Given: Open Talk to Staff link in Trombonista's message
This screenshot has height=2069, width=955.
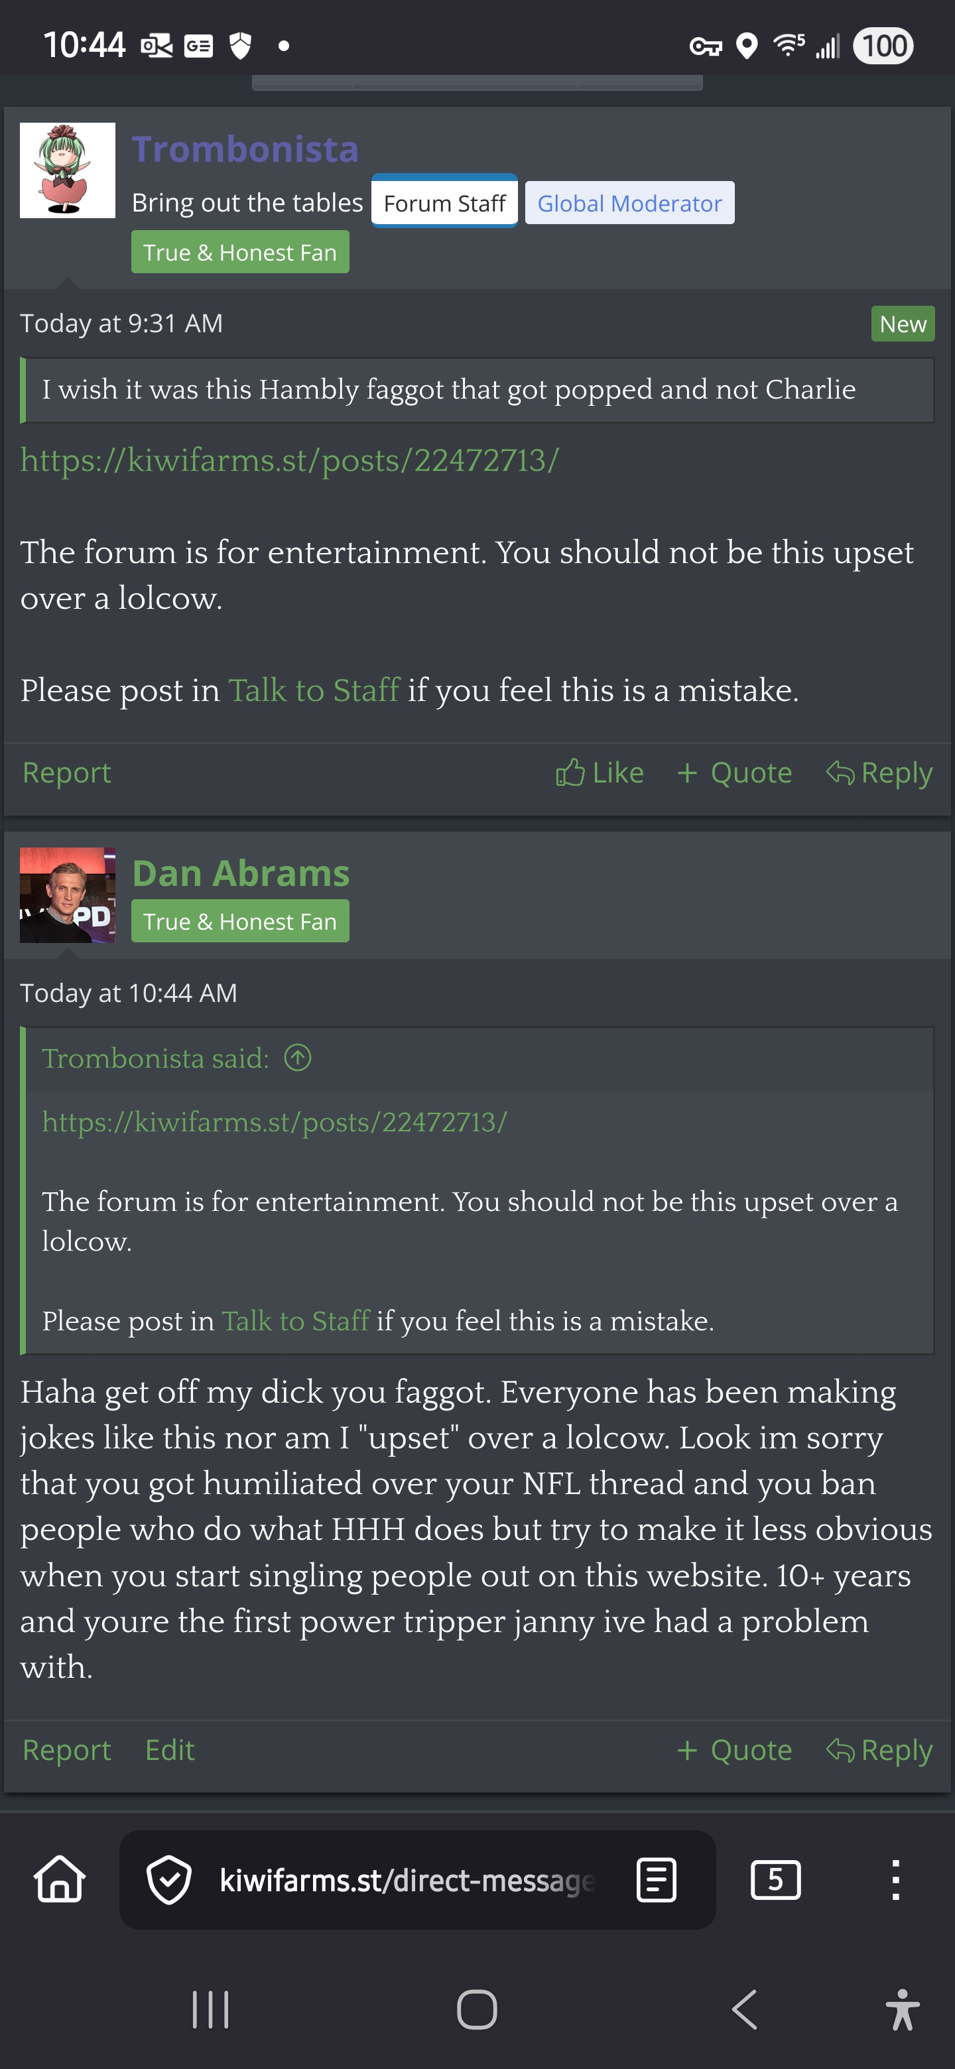Looking at the screenshot, I should pyautogui.click(x=313, y=691).
